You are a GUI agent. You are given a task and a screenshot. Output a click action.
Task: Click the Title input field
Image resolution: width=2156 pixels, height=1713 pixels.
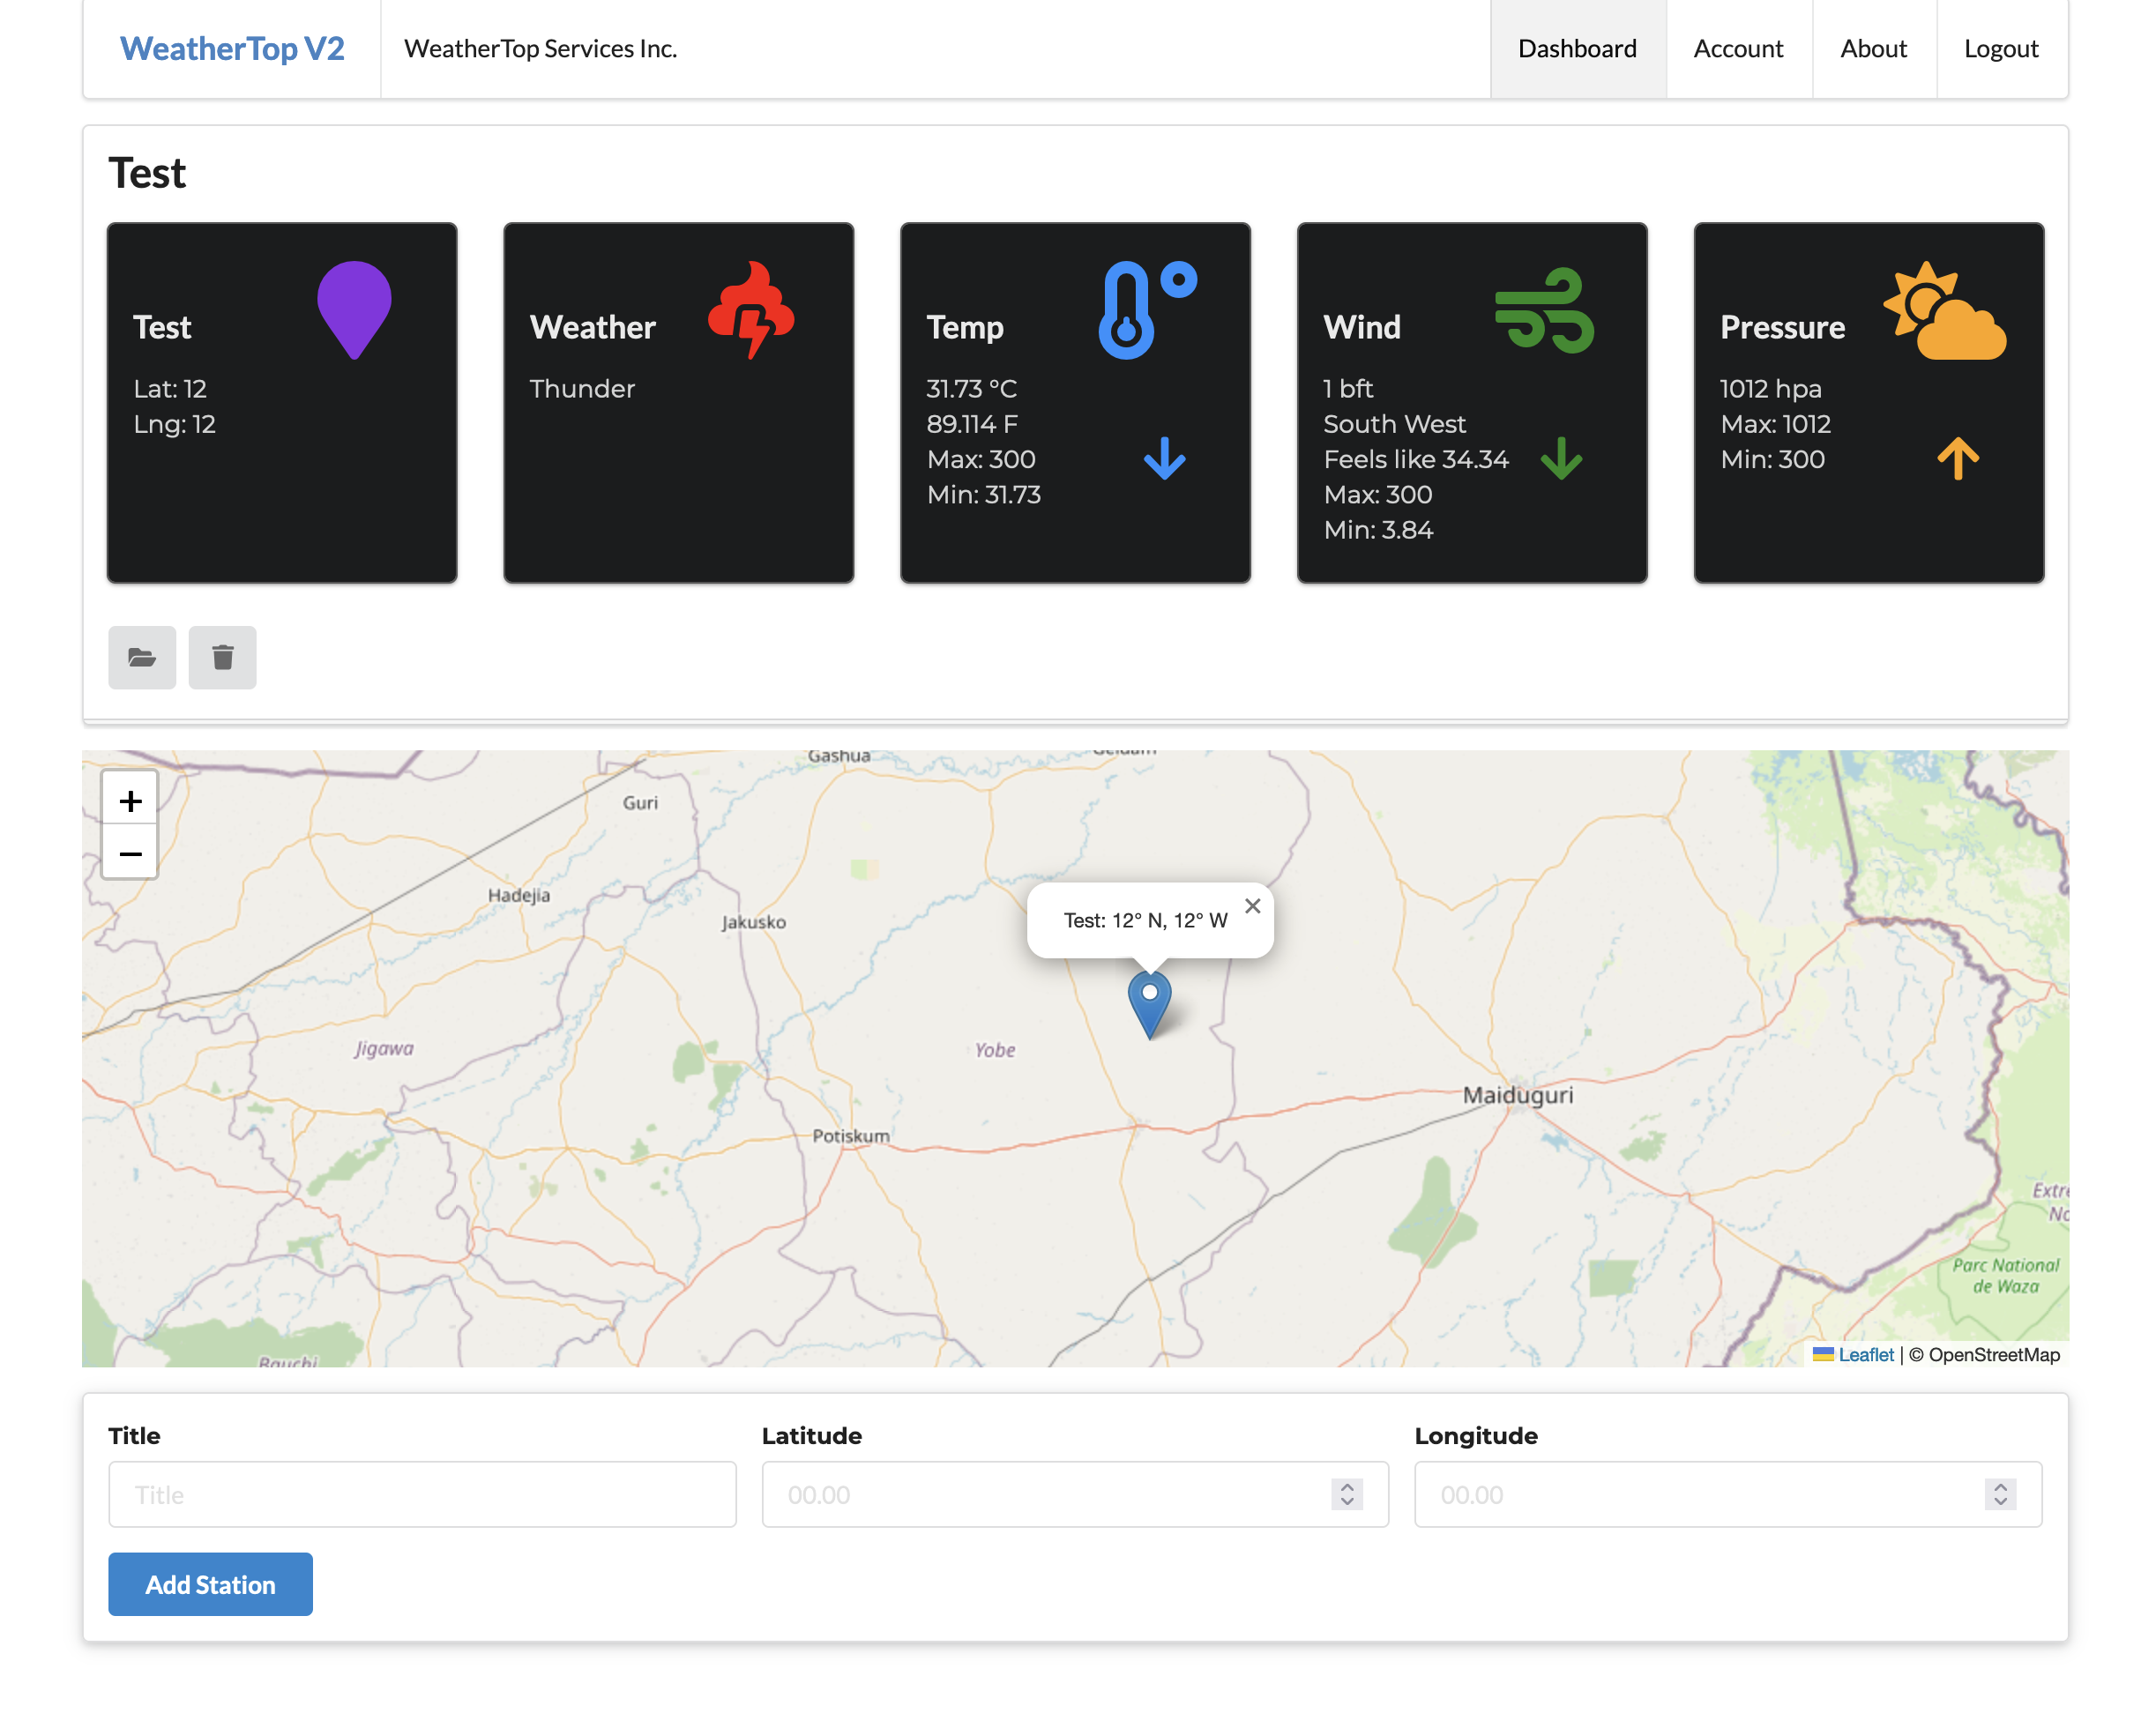[422, 1494]
